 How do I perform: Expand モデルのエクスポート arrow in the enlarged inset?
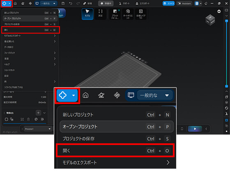(x=168, y=163)
